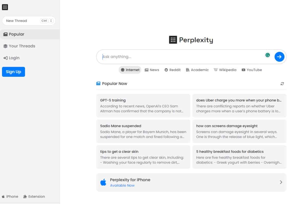Click the Perplexity grid logo in sidebar
This screenshot has width=307, height=204.
(5, 7)
